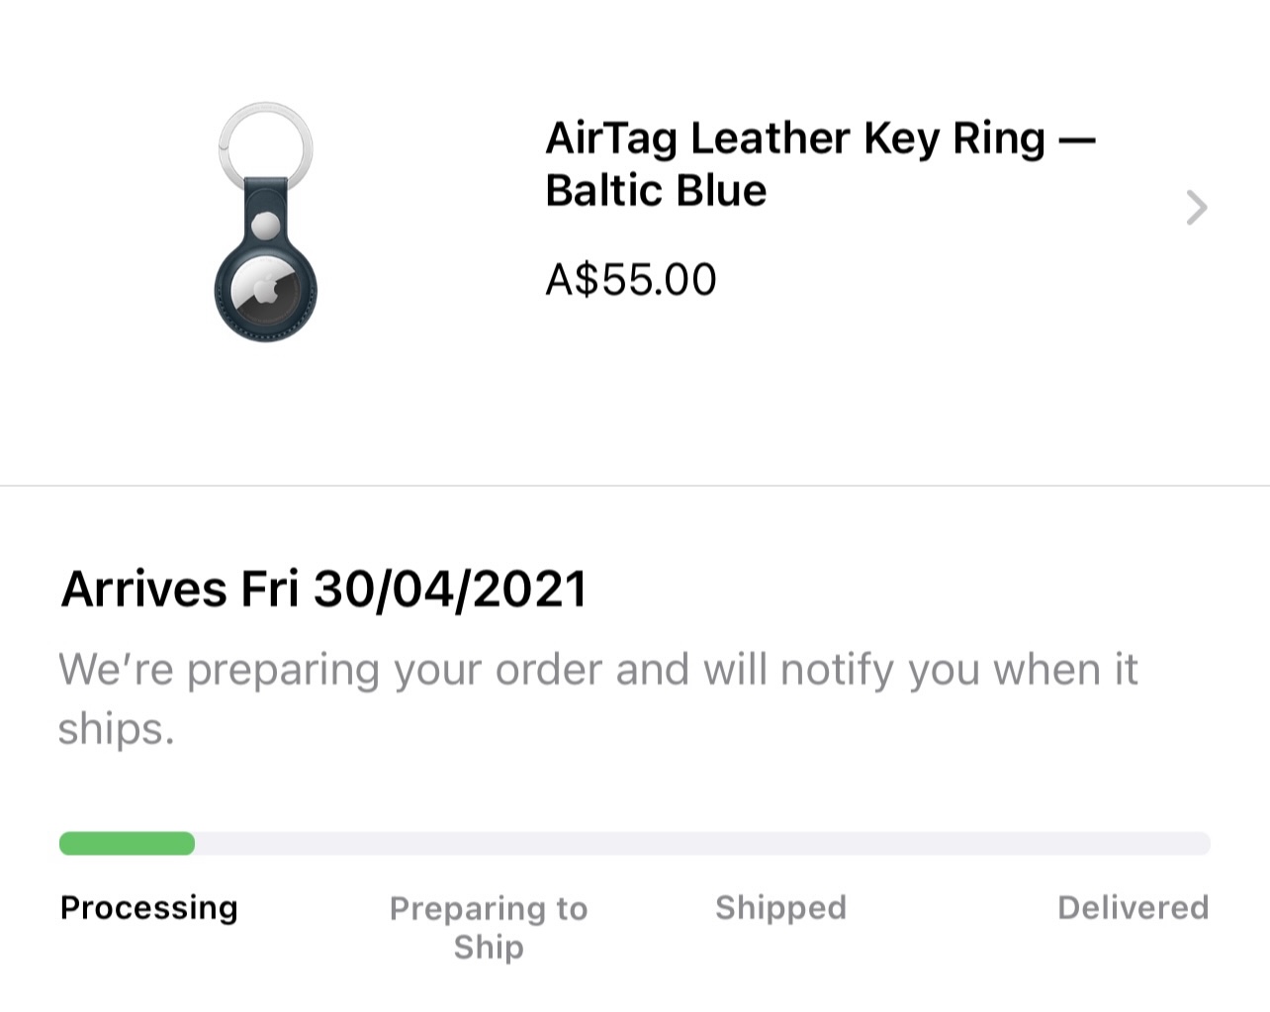The image size is (1270, 1012).
Task: Click the green filled part of progress bar
Action: pos(127,843)
